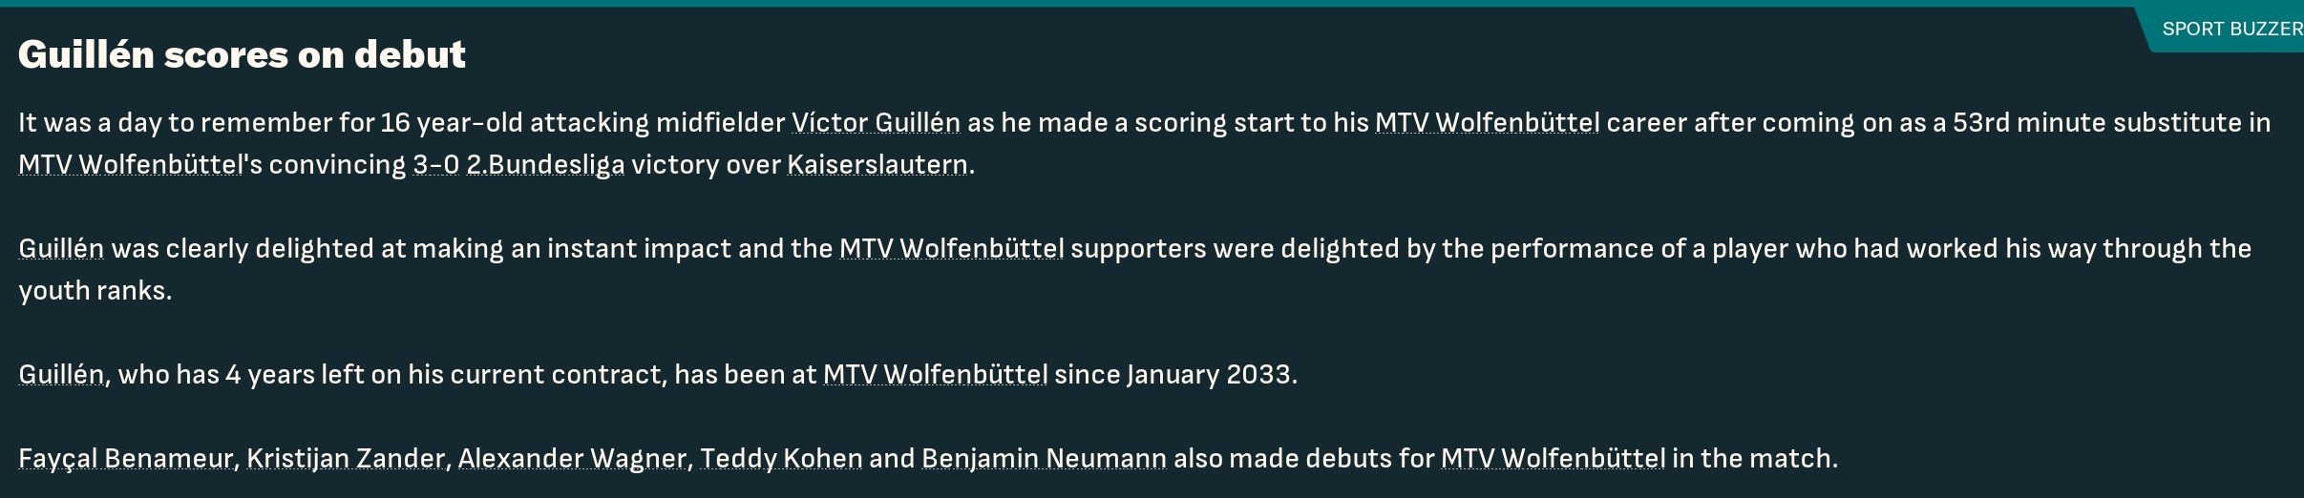This screenshot has width=2304, height=498.
Task: Open Benjamin Neumann player link
Action: click(1044, 459)
